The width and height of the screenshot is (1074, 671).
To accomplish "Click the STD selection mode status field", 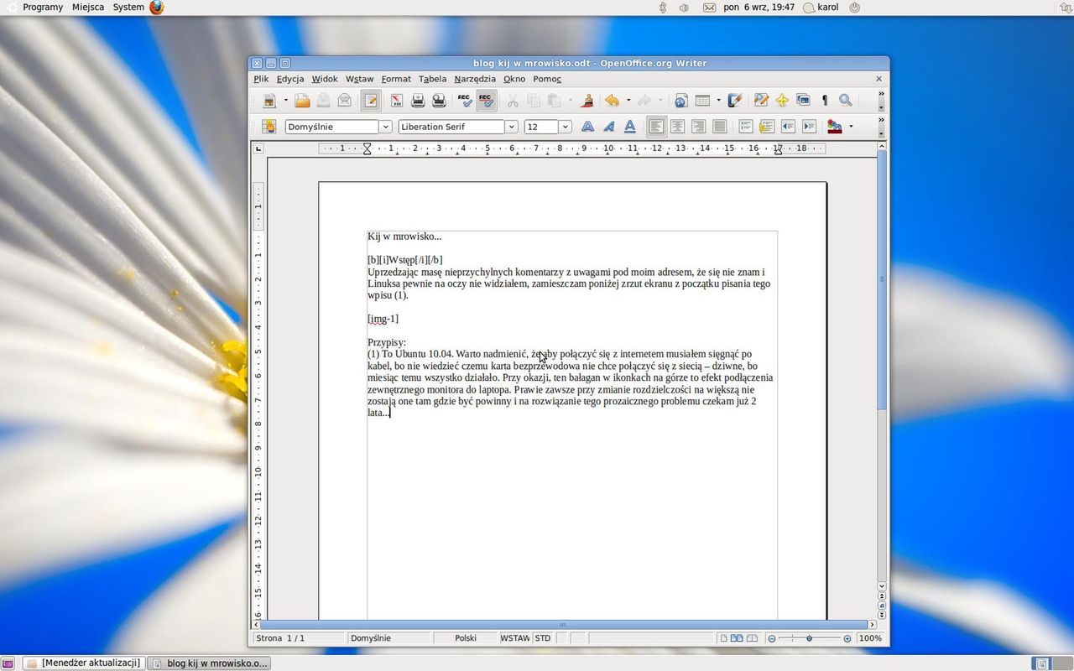I will pyautogui.click(x=543, y=638).
